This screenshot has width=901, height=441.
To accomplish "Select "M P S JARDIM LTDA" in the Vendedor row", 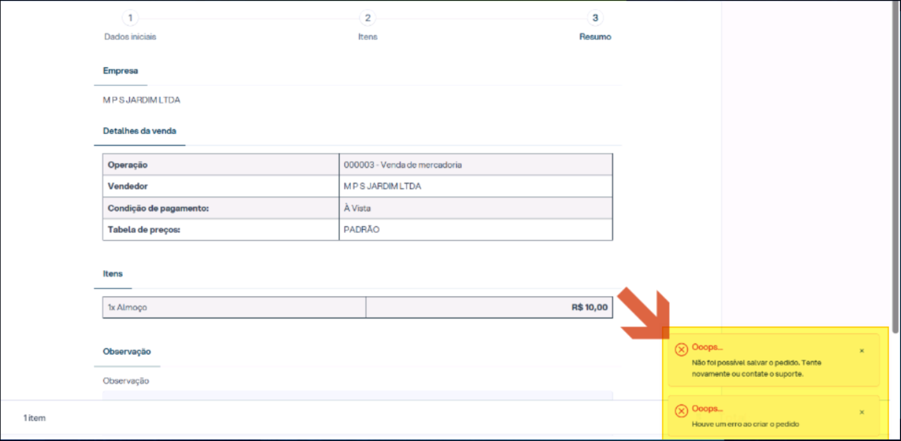I will tap(382, 186).
